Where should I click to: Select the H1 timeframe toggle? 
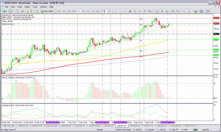coord(78,11)
